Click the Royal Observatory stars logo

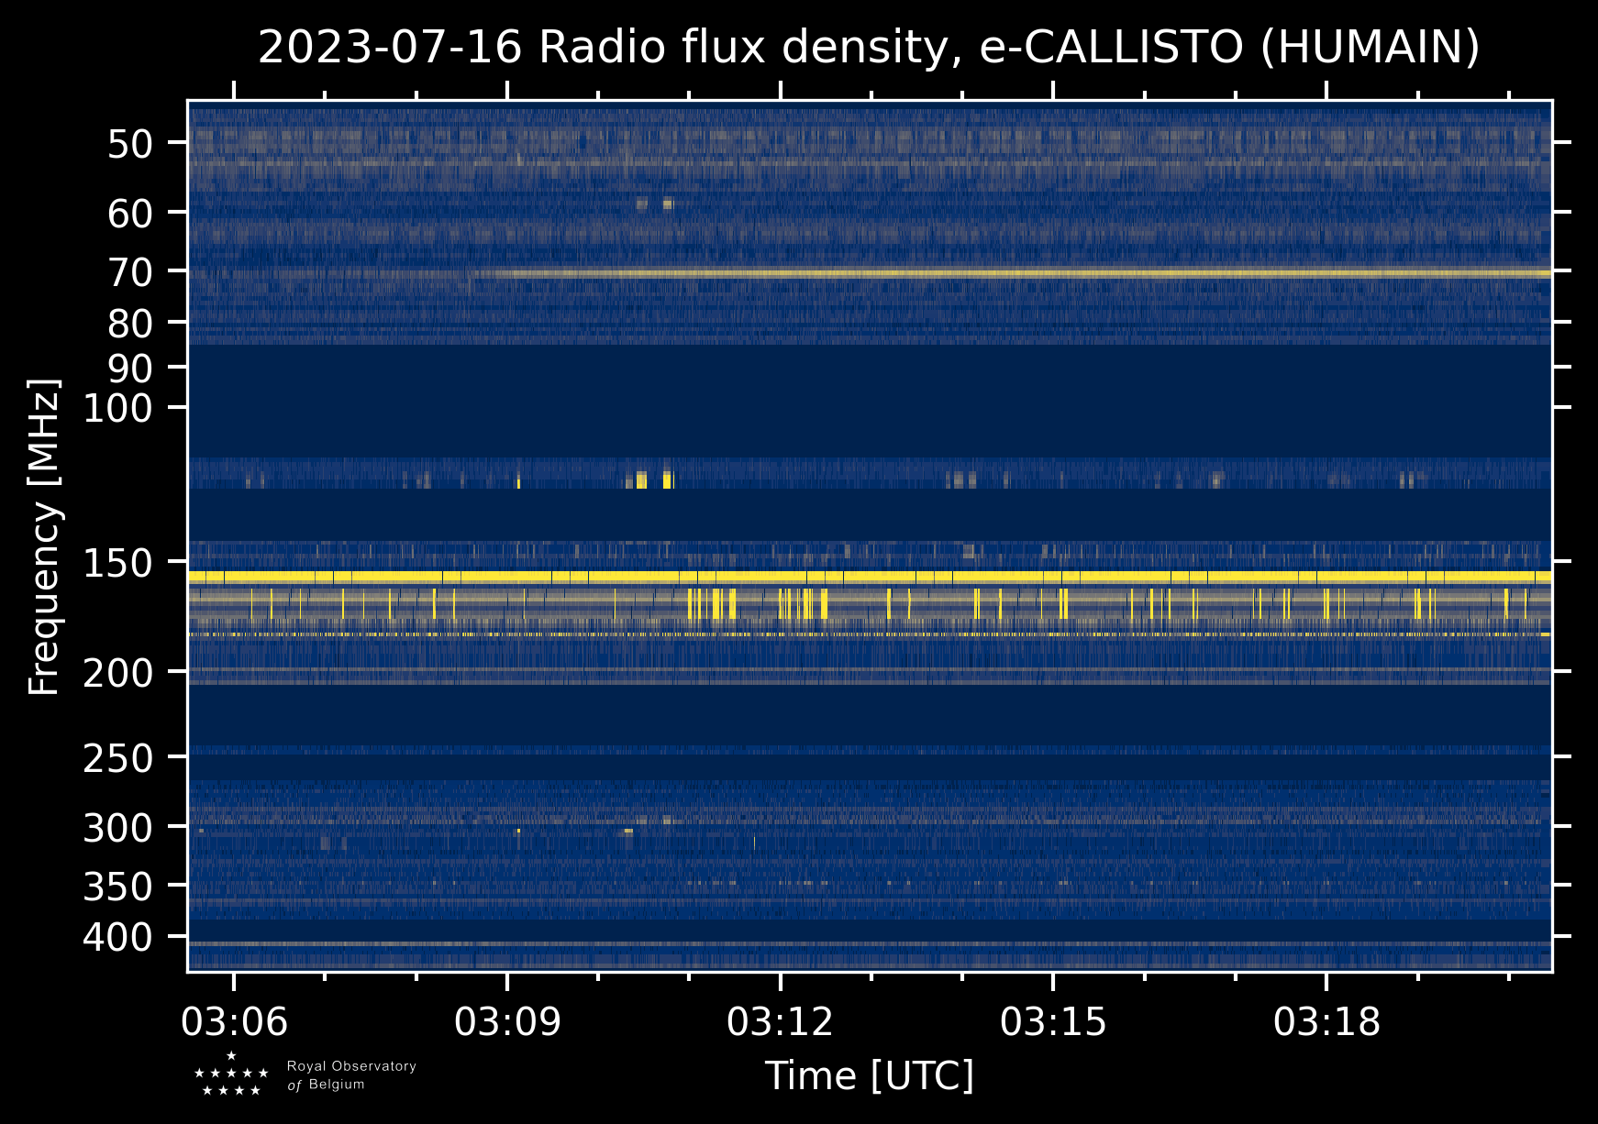coord(231,1074)
